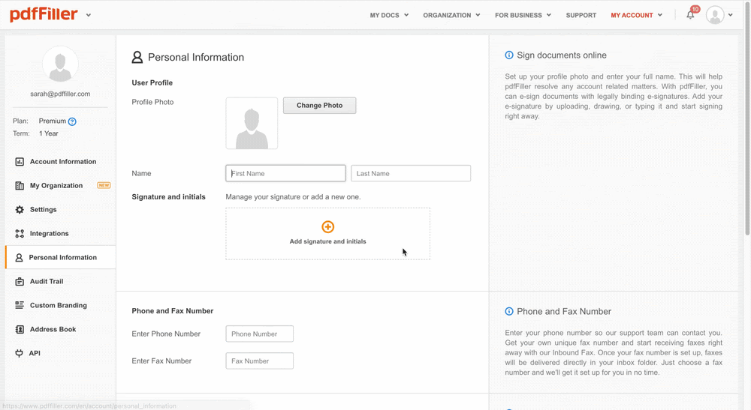Click the Integrations icon in sidebar
751x410 pixels.
pos(20,234)
